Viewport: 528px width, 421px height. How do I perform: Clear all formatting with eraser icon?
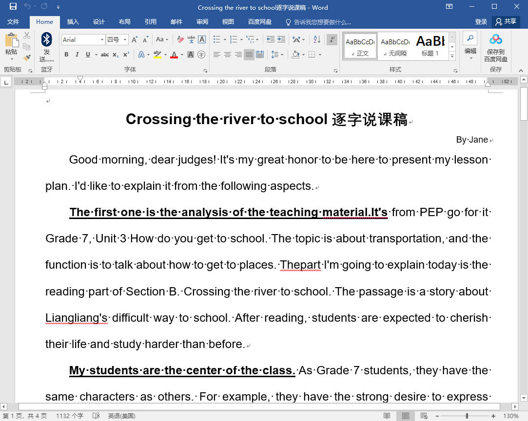[180, 40]
